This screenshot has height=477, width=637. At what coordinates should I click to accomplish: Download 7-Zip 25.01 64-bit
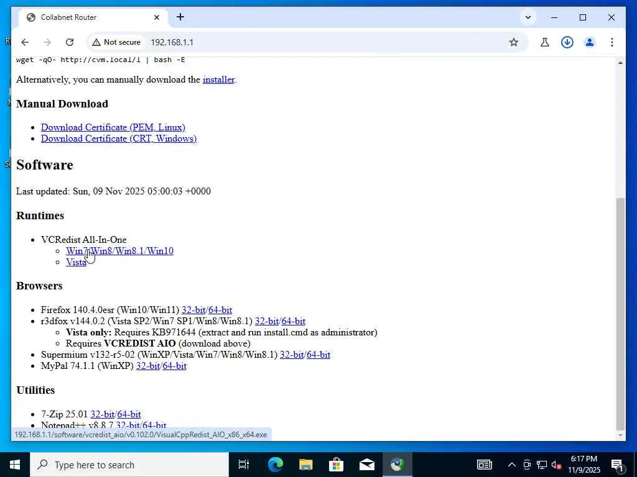[129, 414]
